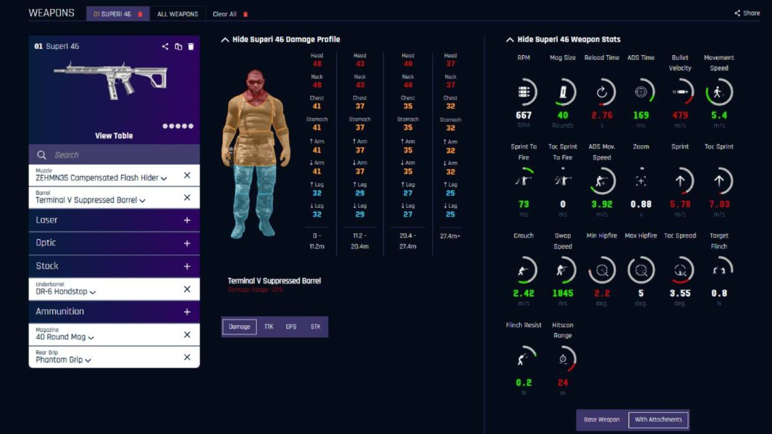Click the Crouch speed stat icon
772x434 pixels.
524,270
